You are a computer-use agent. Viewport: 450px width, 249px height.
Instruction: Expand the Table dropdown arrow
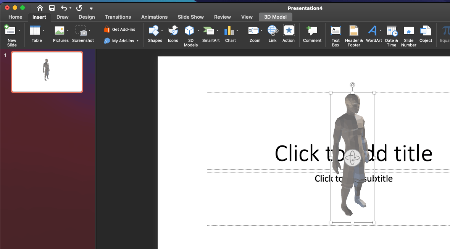[44, 30]
